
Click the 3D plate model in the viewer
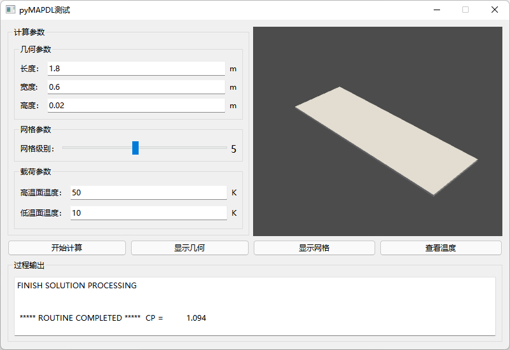click(387, 141)
